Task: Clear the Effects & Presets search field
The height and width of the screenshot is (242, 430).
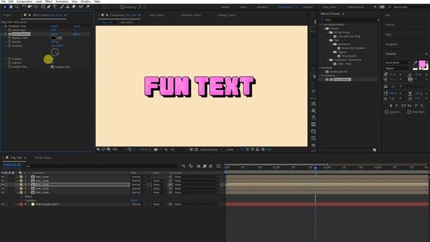Action: click(378, 19)
